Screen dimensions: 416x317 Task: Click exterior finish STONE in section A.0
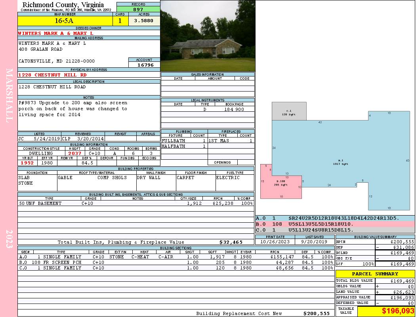(x=116, y=257)
